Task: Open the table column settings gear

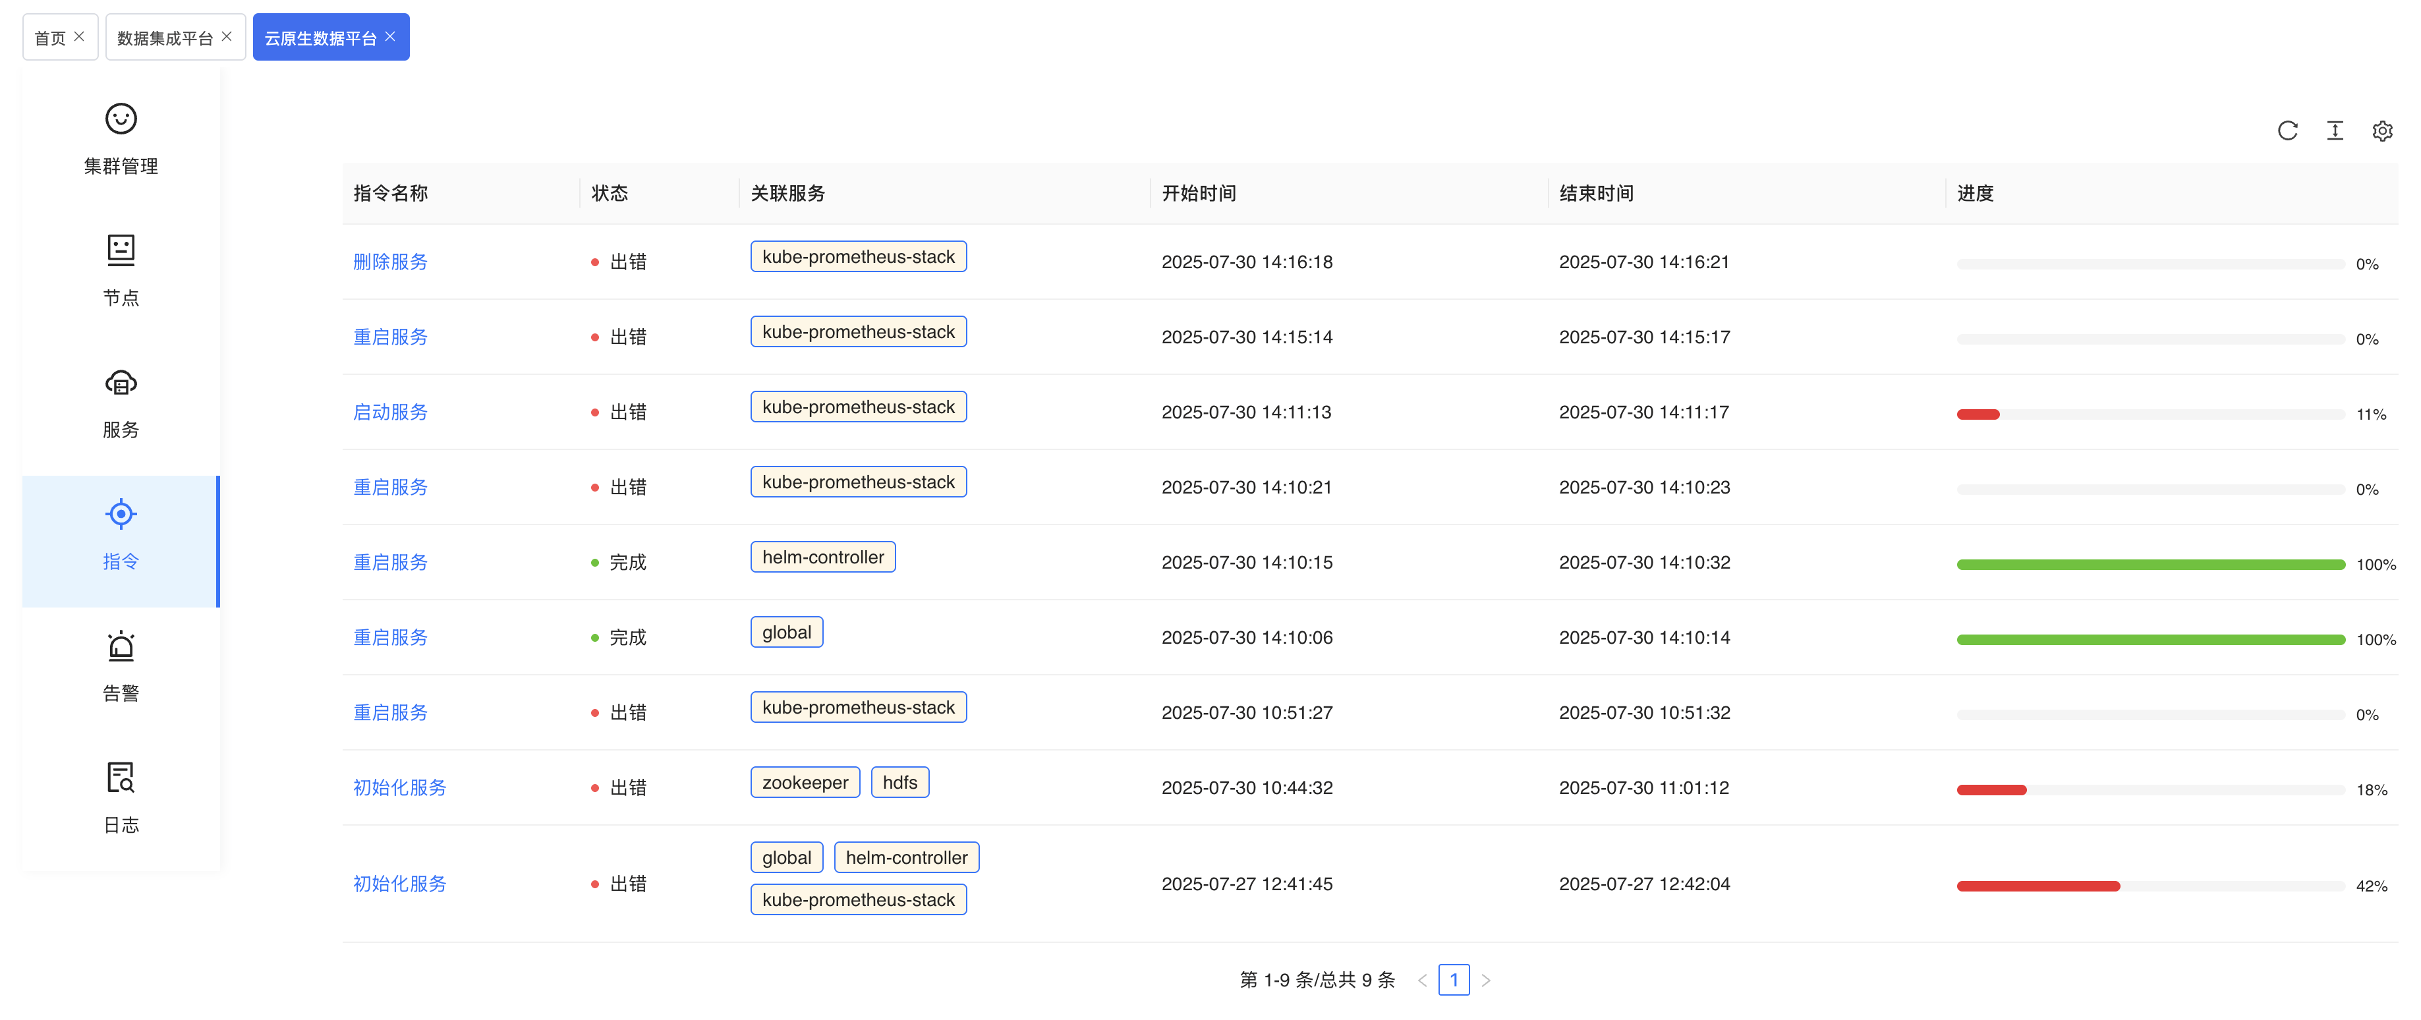Action: pos(2381,130)
